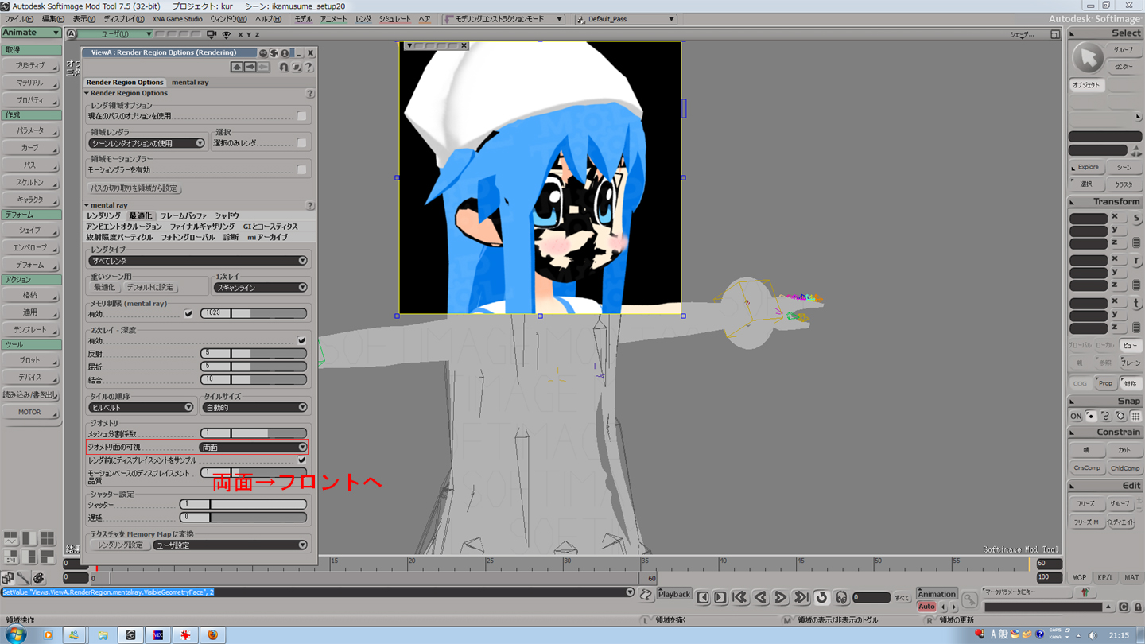Click the デフォルトに設定 button
The image size is (1145, 644).
150,288
